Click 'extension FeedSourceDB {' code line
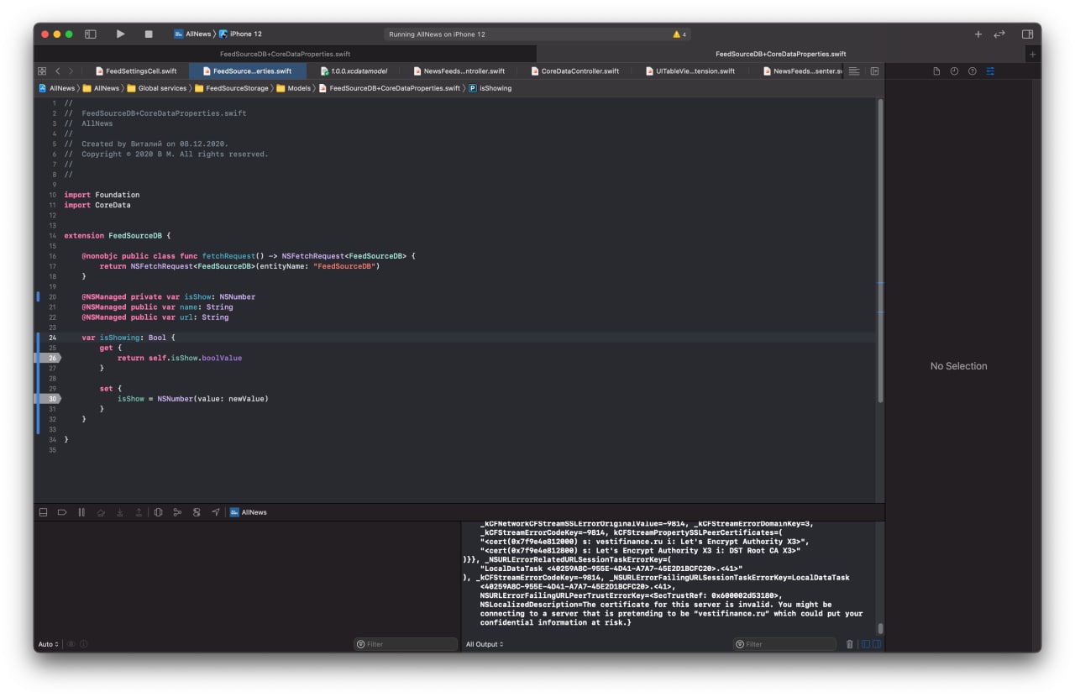 coord(117,235)
